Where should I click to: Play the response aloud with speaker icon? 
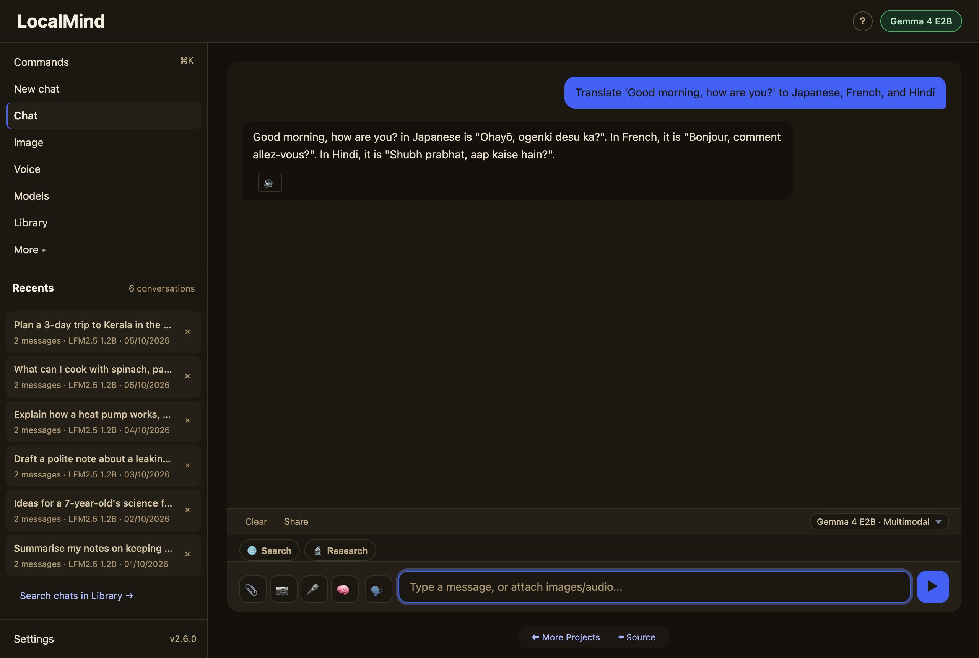pos(270,183)
